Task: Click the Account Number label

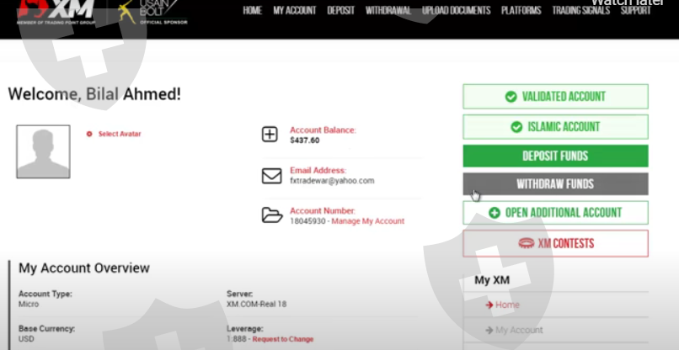Action: (x=323, y=210)
